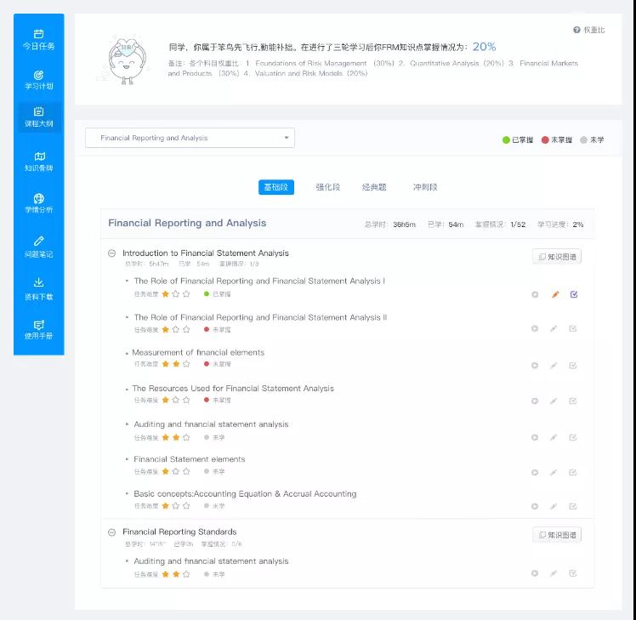Switch to the 冲刺段 tab
Image resolution: width=636 pixels, height=620 pixels.
pyautogui.click(x=425, y=187)
